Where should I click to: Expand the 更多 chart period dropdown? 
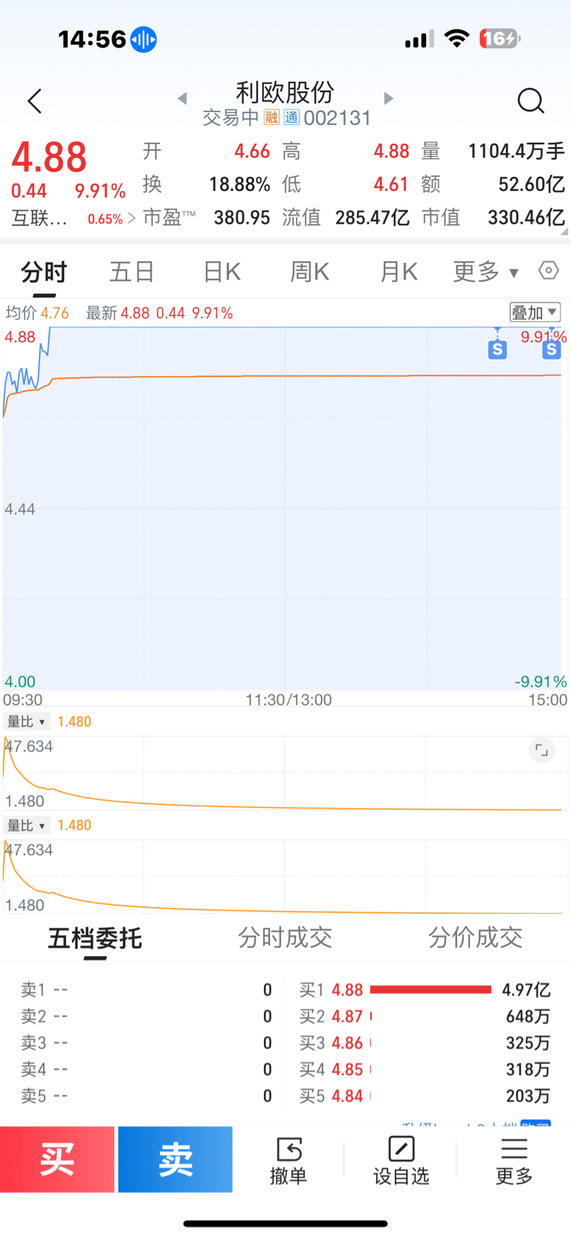[485, 272]
